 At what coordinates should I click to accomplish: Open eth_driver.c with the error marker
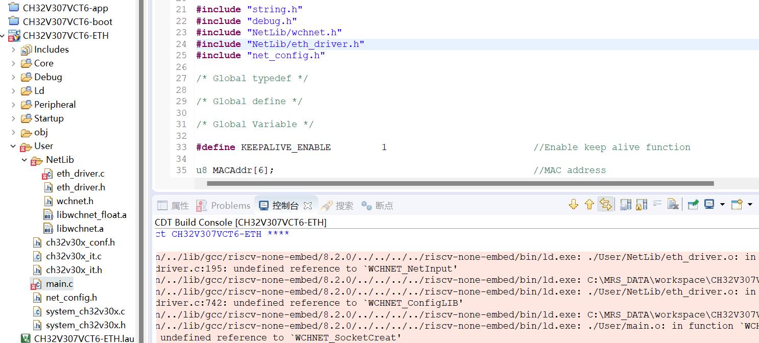pyautogui.click(x=80, y=174)
